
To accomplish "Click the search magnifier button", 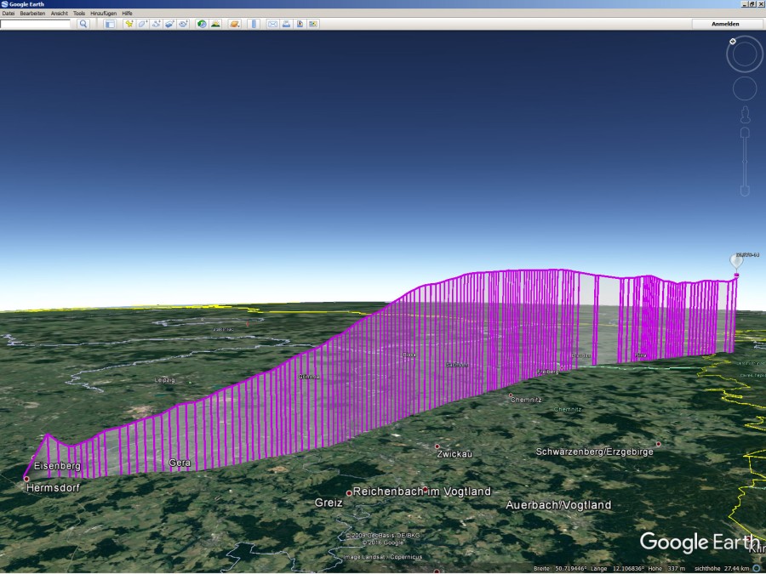I will click(83, 24).
